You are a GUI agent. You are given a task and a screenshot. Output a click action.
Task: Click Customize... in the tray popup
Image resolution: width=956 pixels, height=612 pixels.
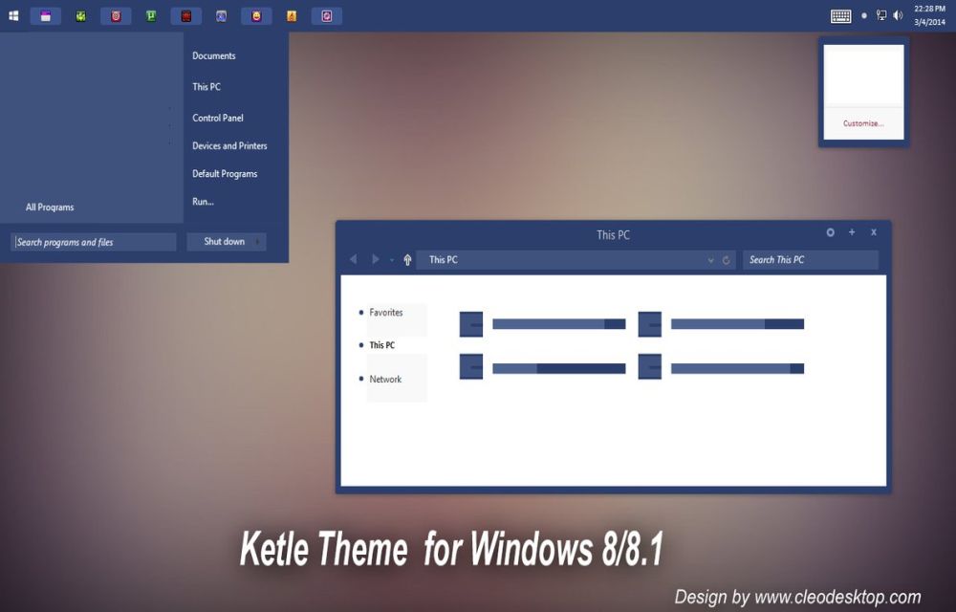click(x=863, y=123)
